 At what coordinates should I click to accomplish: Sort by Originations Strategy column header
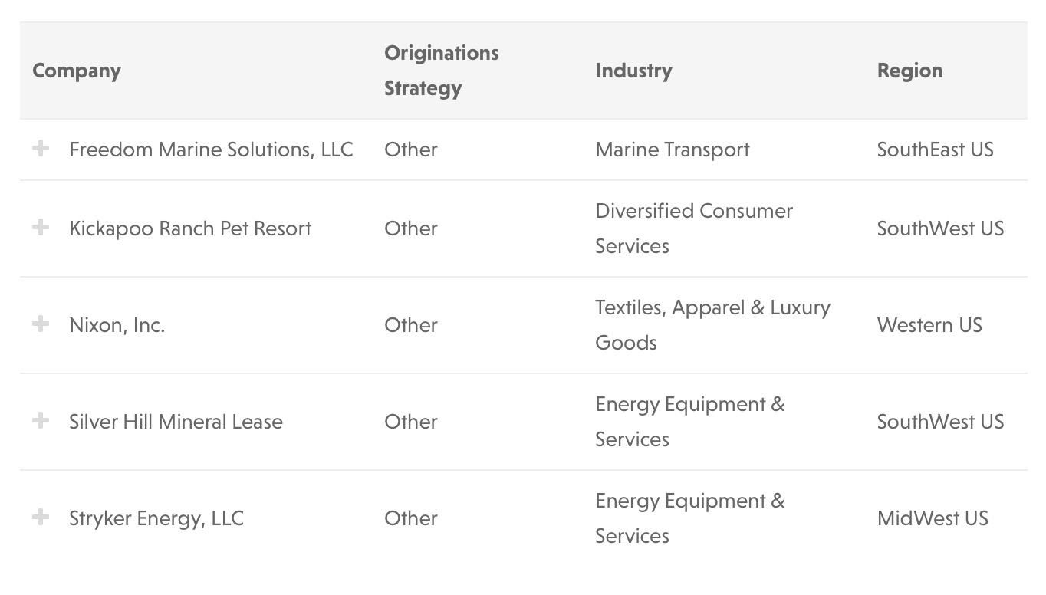441,71
